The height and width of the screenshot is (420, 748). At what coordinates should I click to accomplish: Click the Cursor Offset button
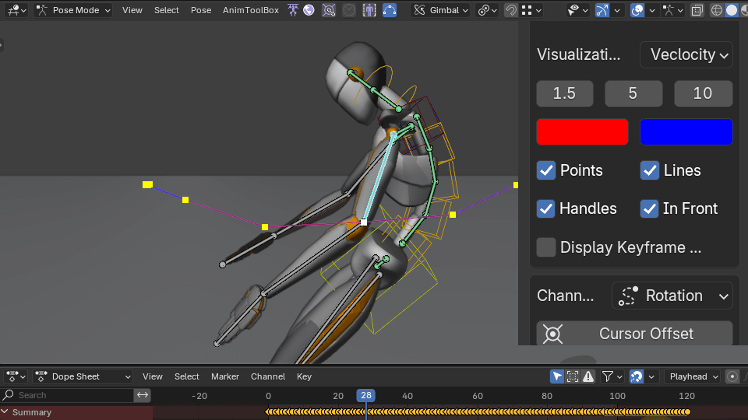coord(645,334)
